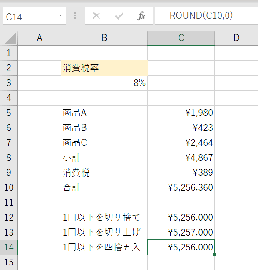Select row 14 header
Image resolution: width=258 pixels, height=270 pixels.
click(x=9, y=248)
